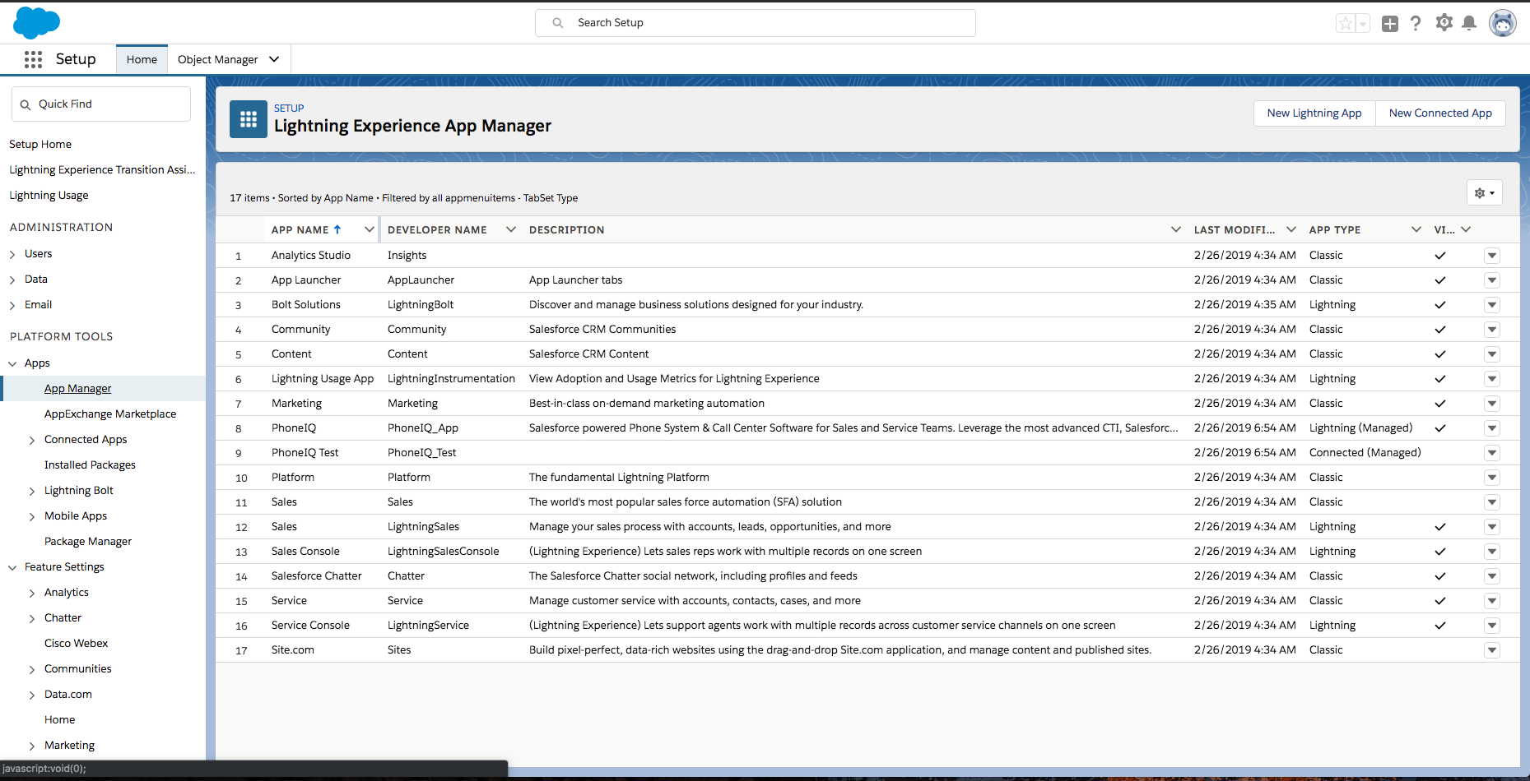Open the App Launcher grid icon
1530x781 pixels.
[x=33, y=59]
